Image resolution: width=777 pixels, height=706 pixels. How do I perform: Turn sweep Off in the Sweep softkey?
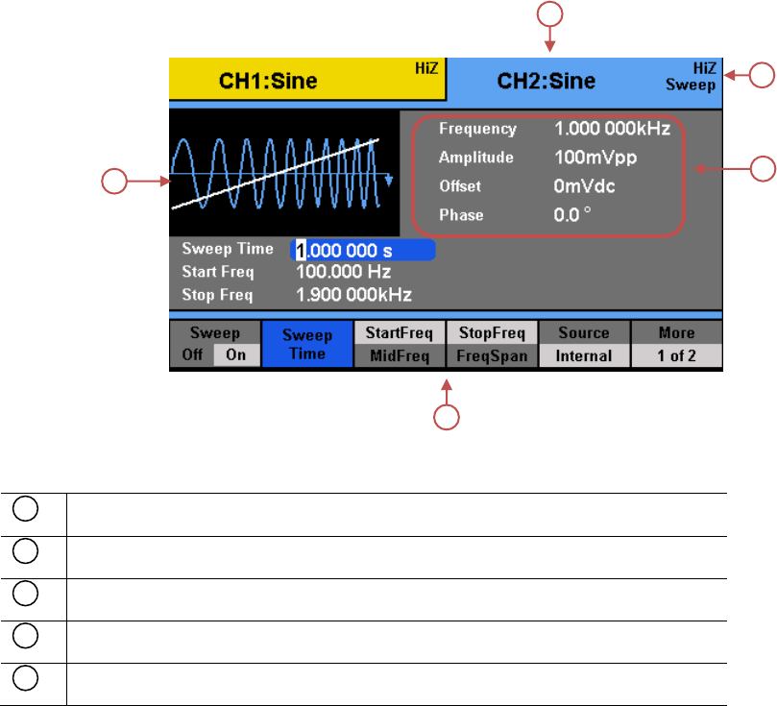[x=192, y=354]
